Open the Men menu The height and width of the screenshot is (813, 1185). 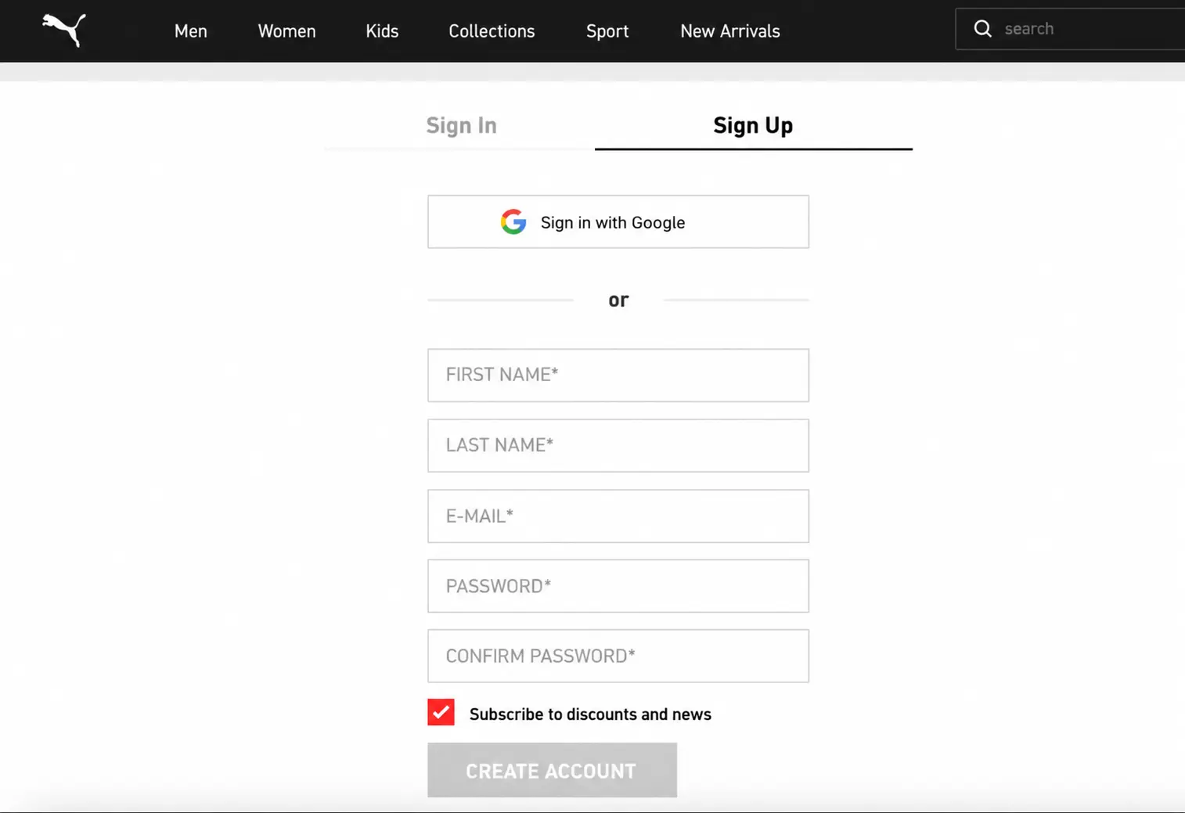point(191,31)
